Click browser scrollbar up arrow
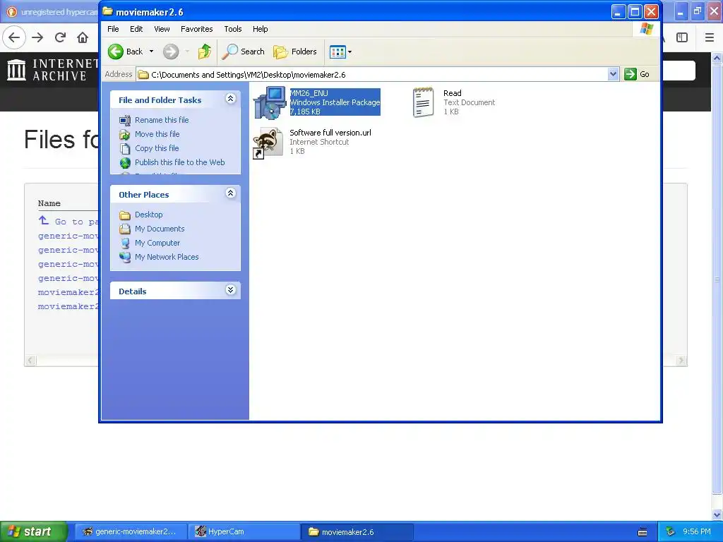 pos(717,58)
